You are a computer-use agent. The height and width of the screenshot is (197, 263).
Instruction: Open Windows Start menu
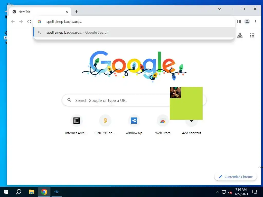pyautogui.click(x=6, y=192)
